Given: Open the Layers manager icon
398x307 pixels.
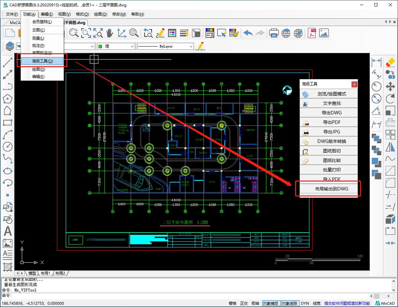Looking at the screenshot, I should pyautogui.click(x=10, y=46).
